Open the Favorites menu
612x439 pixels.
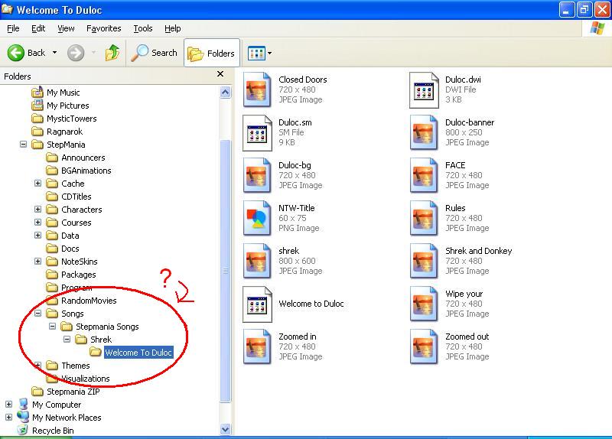tap(104, 28)
